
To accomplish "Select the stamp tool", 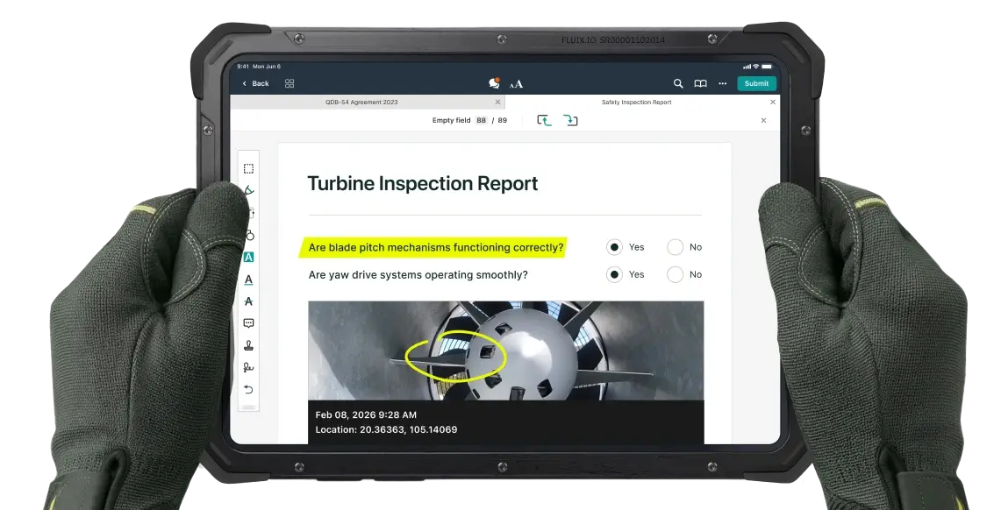I will tap(248, 345).
